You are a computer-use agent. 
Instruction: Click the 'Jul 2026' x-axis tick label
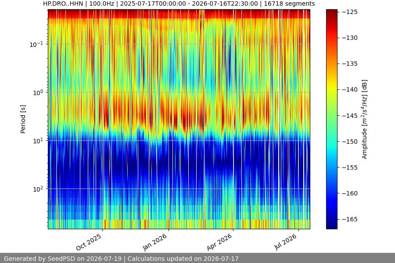pyautogui.click(x=285, y=242)
